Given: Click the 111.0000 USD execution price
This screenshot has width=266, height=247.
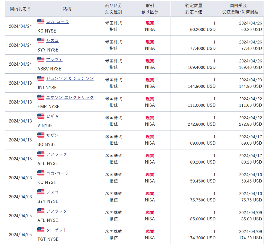Looking at the screenshot, I should click(x=202, y=105).
